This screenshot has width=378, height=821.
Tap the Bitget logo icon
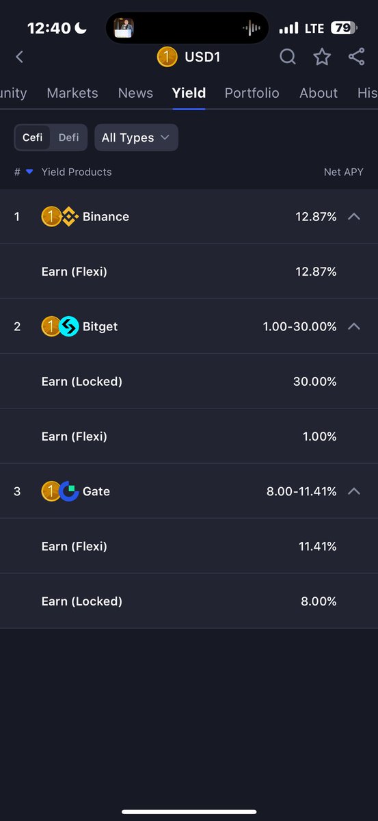69,327
